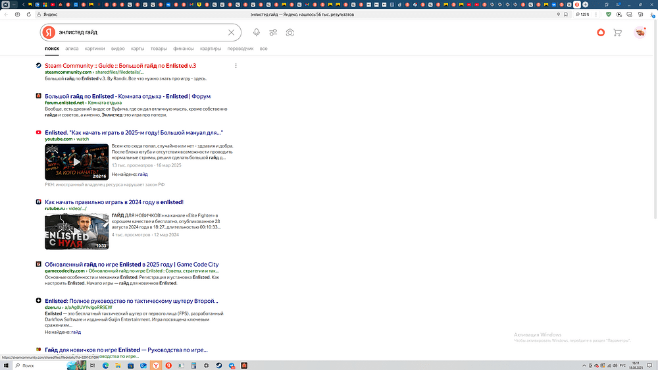
Task: Switch to the 'товары' tab
Action: coord(159,49)
